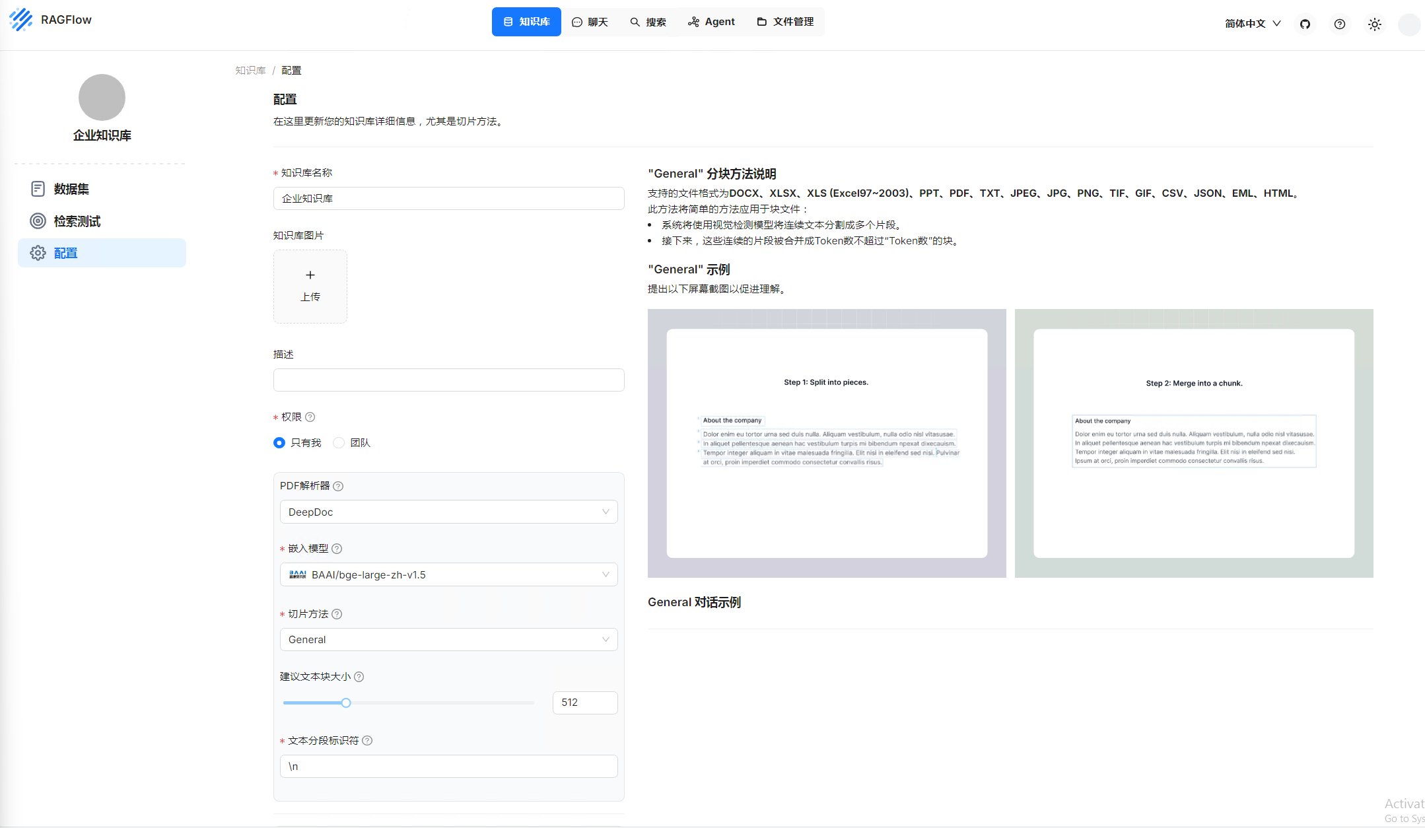Open 检索测试 in the sidebar
Screen dimensions: 1425x828
(x=102, y=221)
